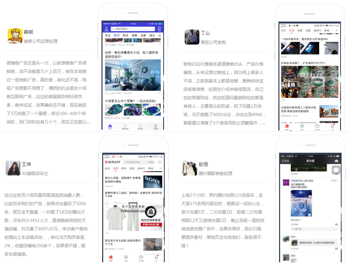Dismiss the jade bracelet ad with its X

pyautogui.click(x=337, y=100)
